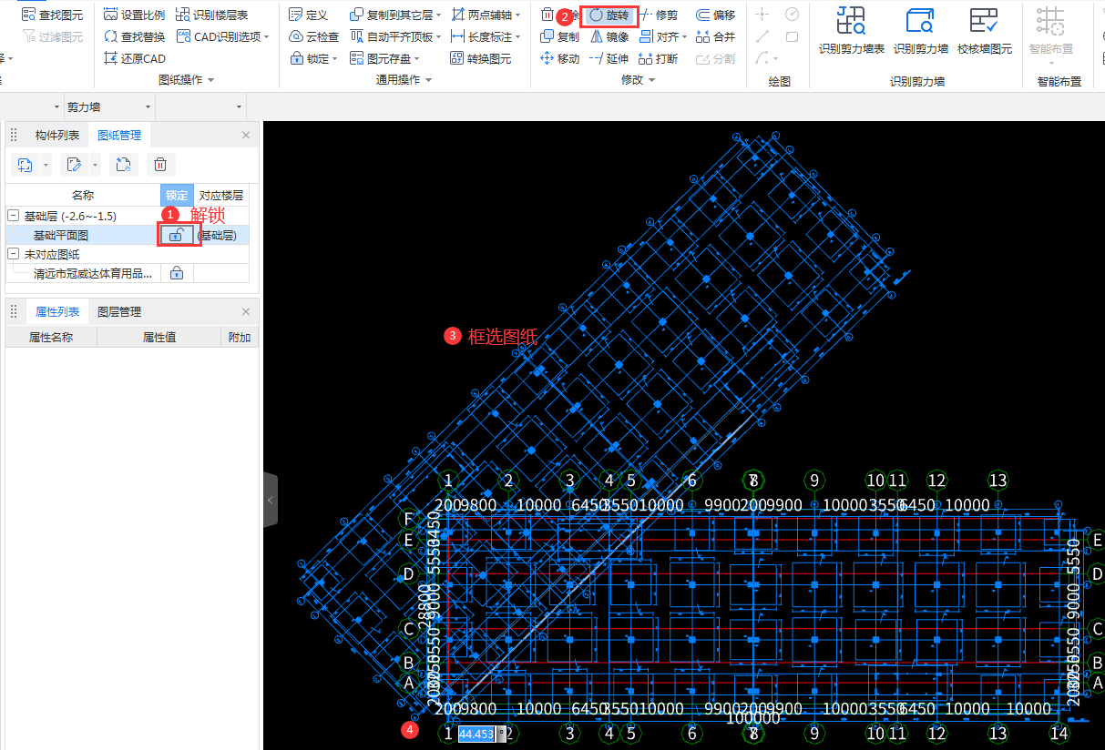Run 云检查 (cloud check)
Viewport: 1105px width, 750px height.
pyautogui.click(x=314, y=36)
